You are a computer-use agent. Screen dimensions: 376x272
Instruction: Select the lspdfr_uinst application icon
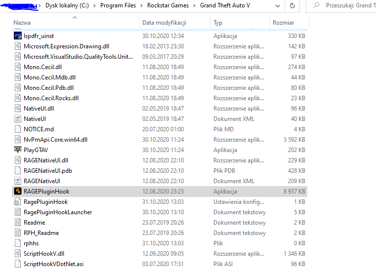coord(18,36)
